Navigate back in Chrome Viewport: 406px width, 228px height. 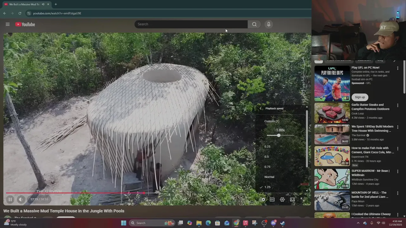(4, 13)
